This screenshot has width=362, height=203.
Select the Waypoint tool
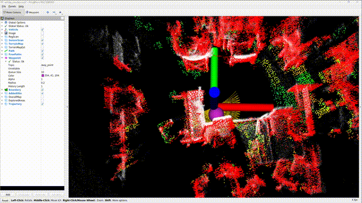32,12
